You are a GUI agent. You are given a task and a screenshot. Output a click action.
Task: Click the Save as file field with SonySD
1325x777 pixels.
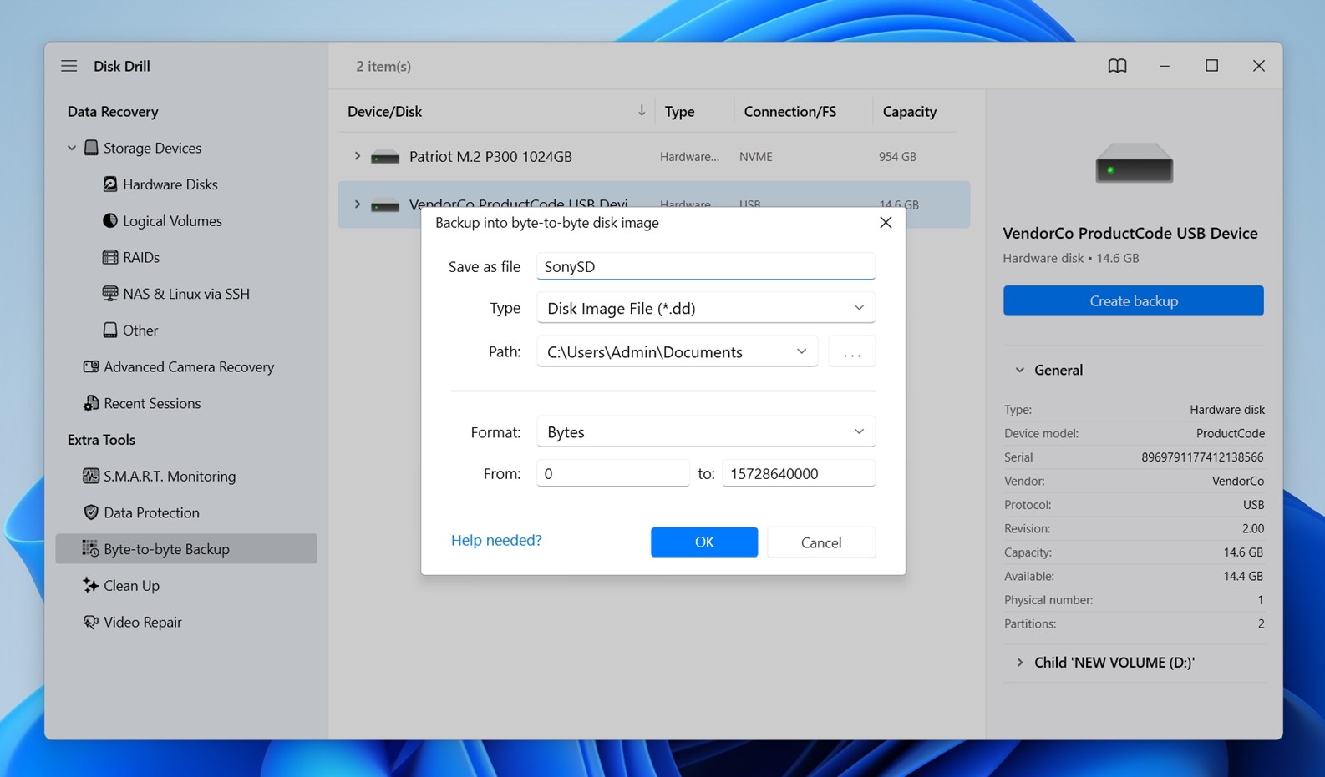706,266
